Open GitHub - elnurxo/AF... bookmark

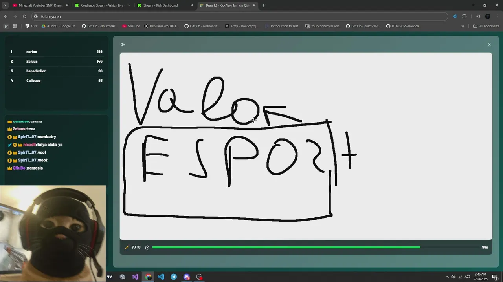click(100, 26)
